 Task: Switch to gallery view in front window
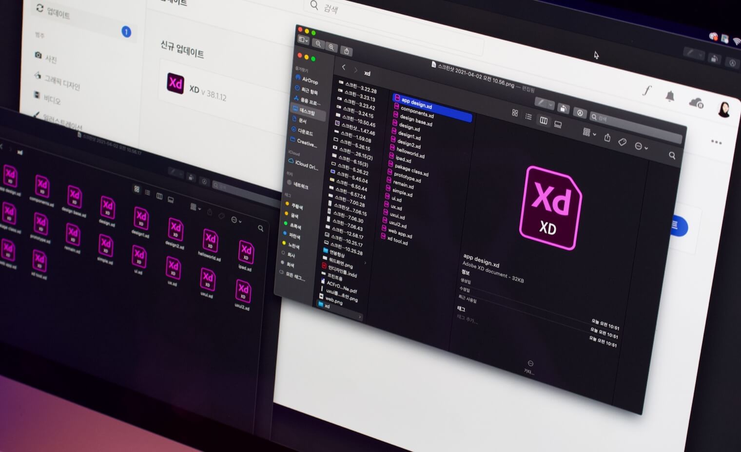[x=558, y=124]
